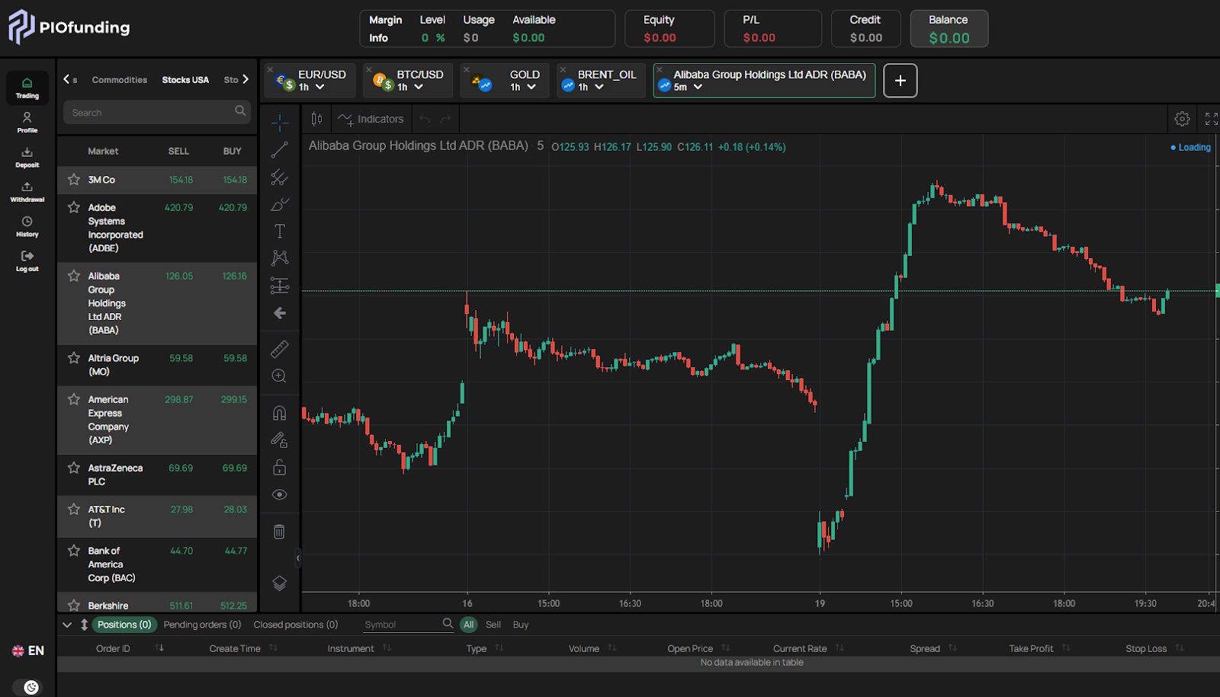1220x697 pixels.
Task: Collapse the positions panel with the chevron
Action: point(67,625)
